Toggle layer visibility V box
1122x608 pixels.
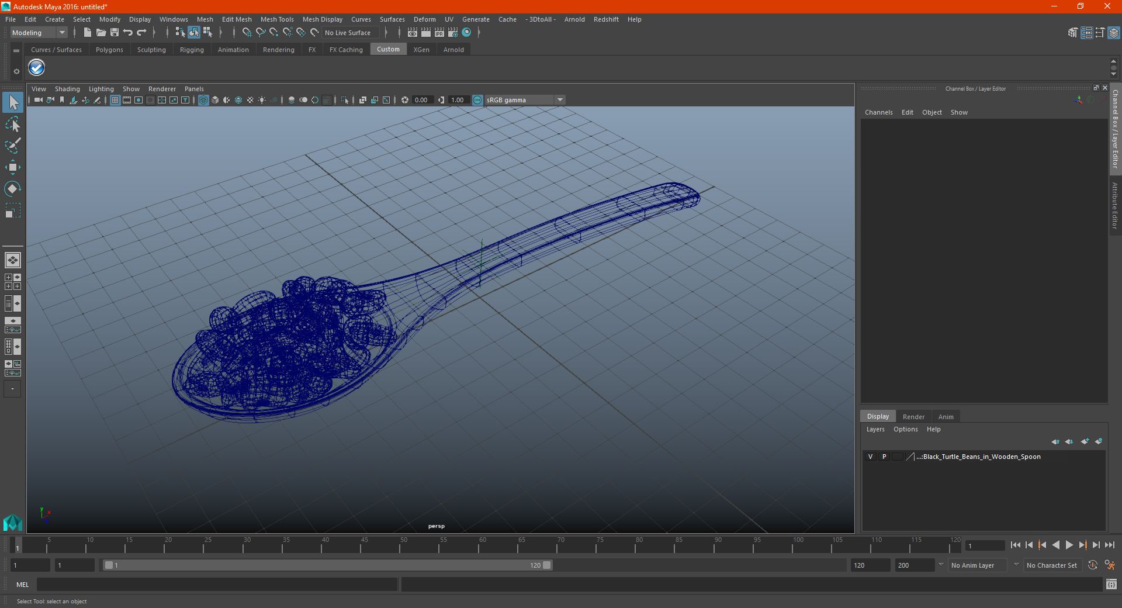pos(871,457)
